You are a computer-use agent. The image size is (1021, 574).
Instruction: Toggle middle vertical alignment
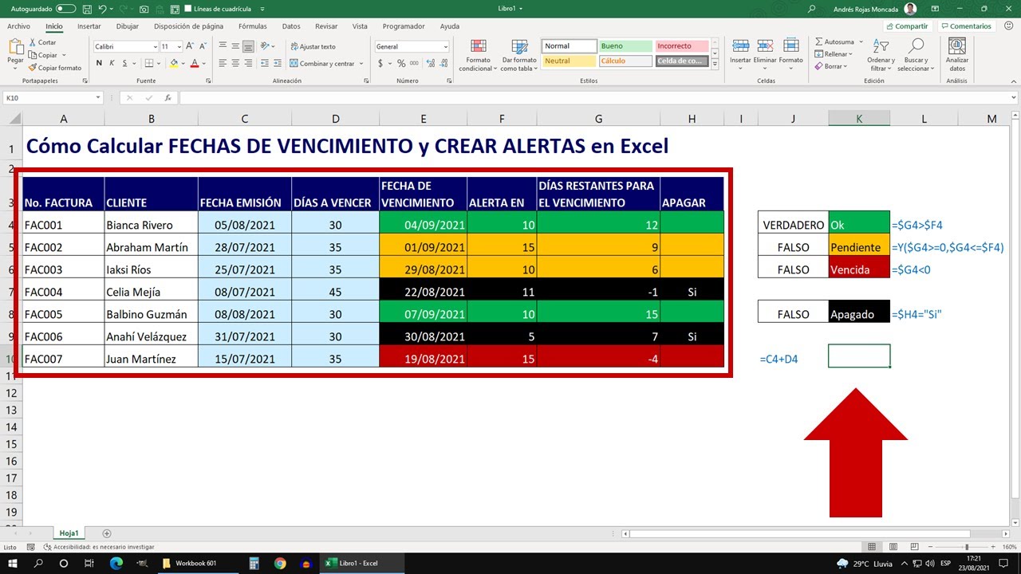tap(235, 46)
